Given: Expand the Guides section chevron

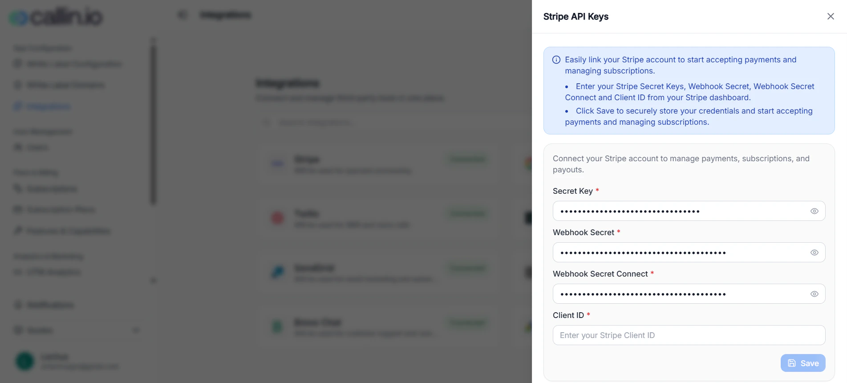Looking at the screenshot, I should [136, 330].
